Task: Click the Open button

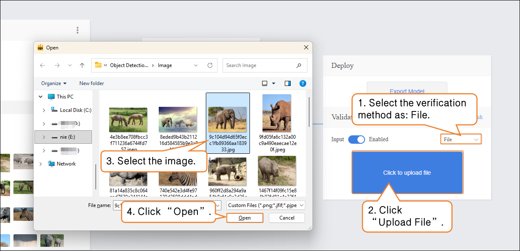Action: [x=244, y=218]
